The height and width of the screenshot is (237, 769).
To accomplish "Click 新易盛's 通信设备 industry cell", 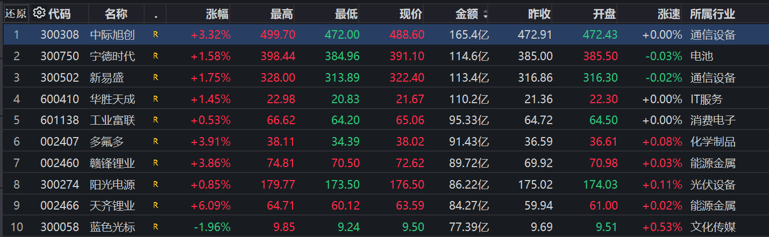I will pyautogui.click(x=713, y=77).
